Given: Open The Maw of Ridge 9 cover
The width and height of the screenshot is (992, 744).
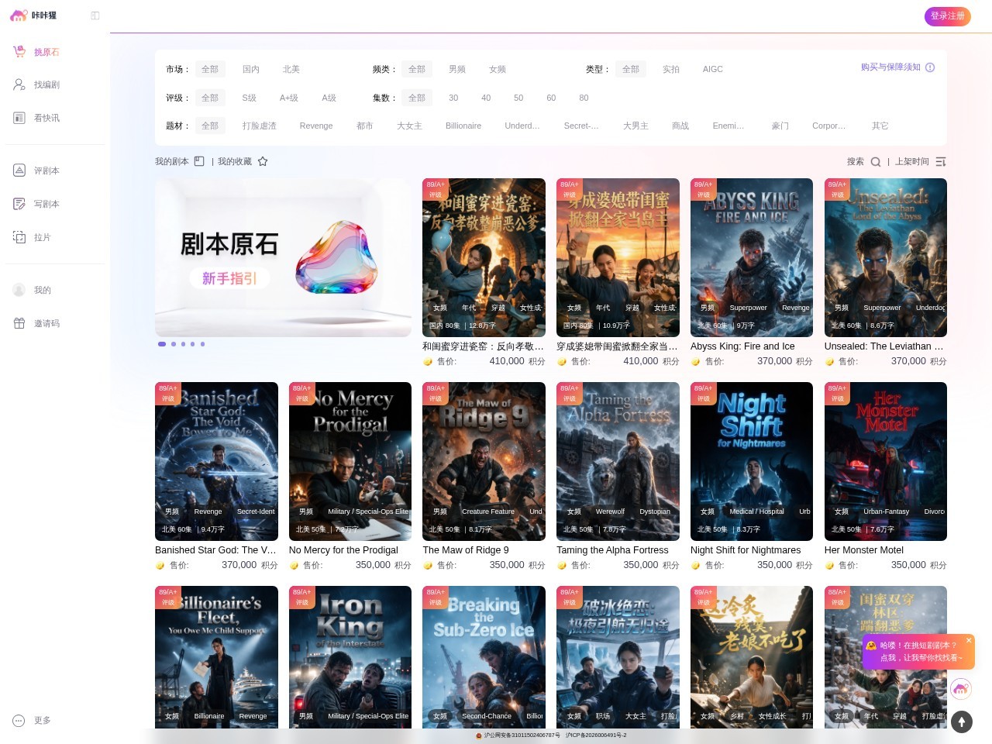Looking at the screenshot, I should pos(484,461).
